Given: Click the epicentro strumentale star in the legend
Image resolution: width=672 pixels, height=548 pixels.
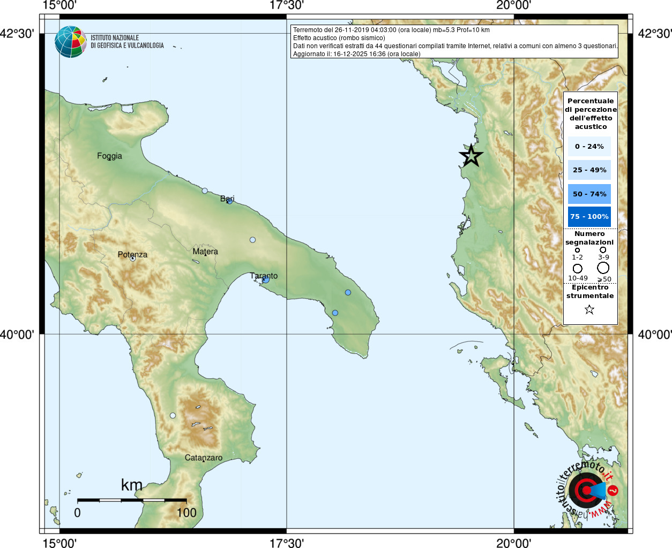Looking at the screenshot, I should tap(589, 309).
